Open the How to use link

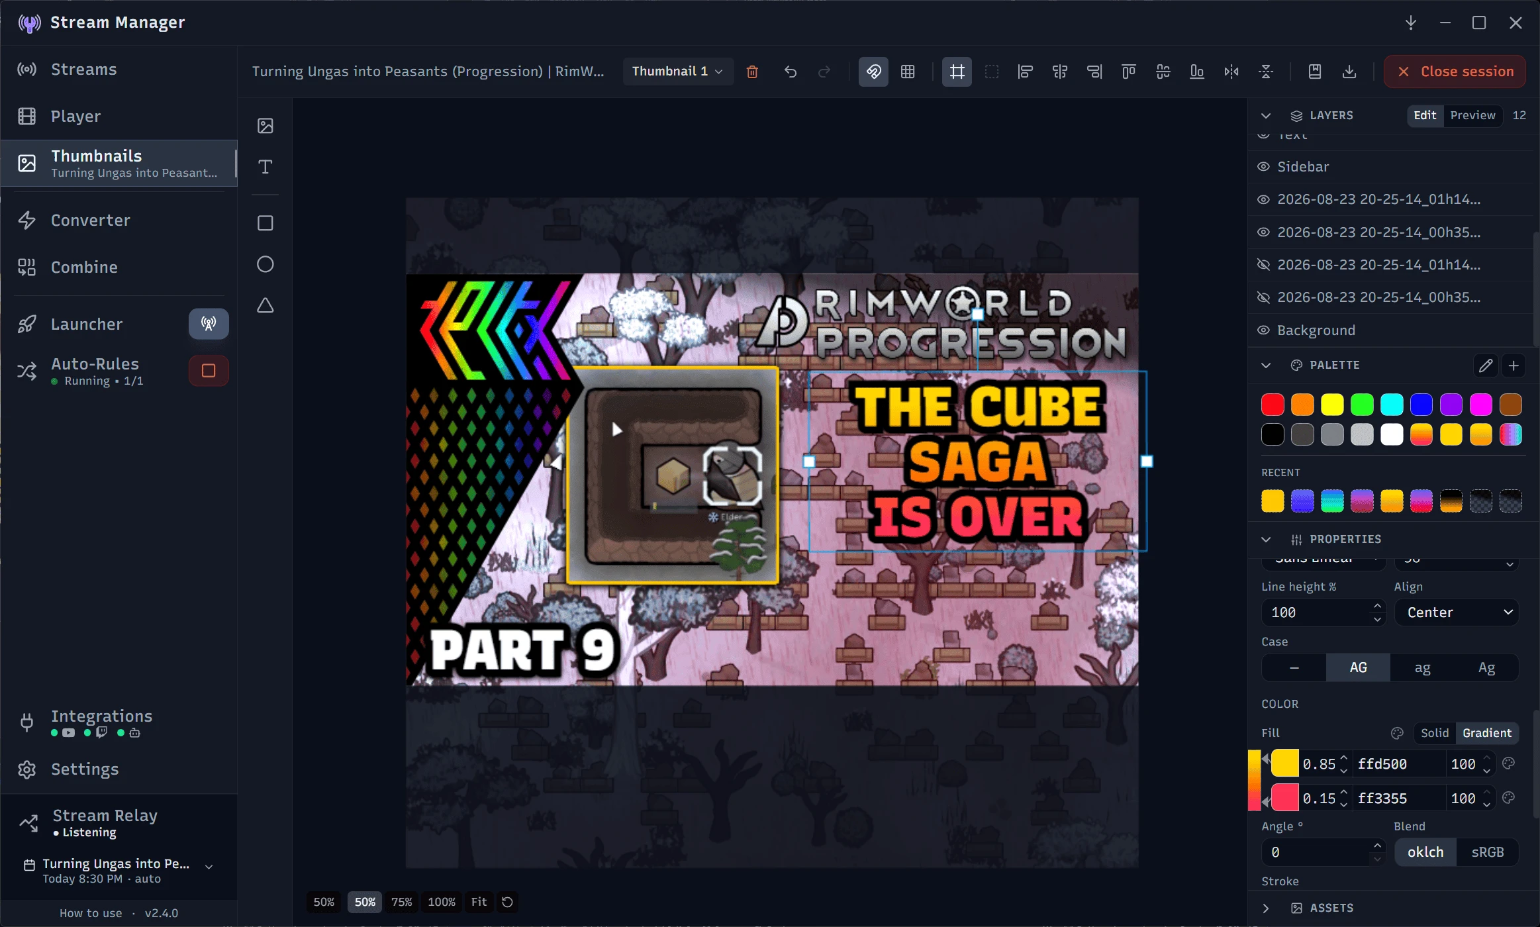91,913
